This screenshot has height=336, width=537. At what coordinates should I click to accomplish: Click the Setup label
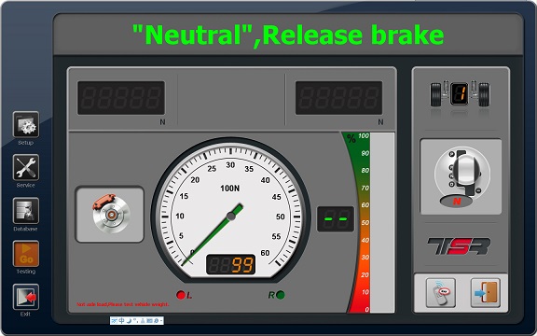[26, 142]
